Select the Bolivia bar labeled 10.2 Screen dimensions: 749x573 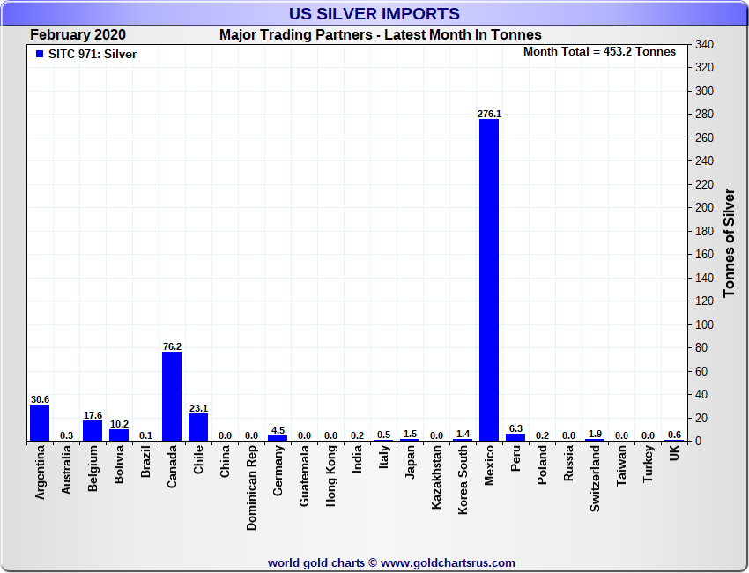click(x=119, y=435)
